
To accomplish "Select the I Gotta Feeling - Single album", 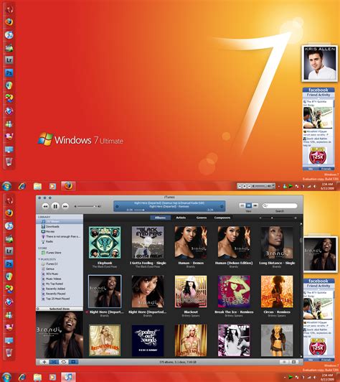I will point(148,243).
